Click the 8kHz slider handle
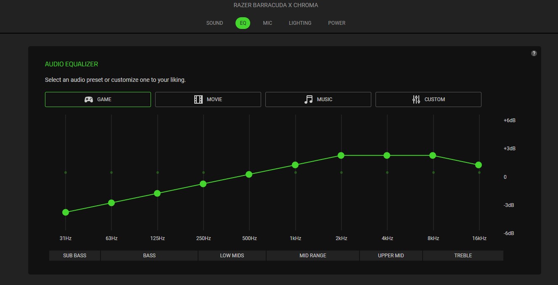 (x=433, y=155)
